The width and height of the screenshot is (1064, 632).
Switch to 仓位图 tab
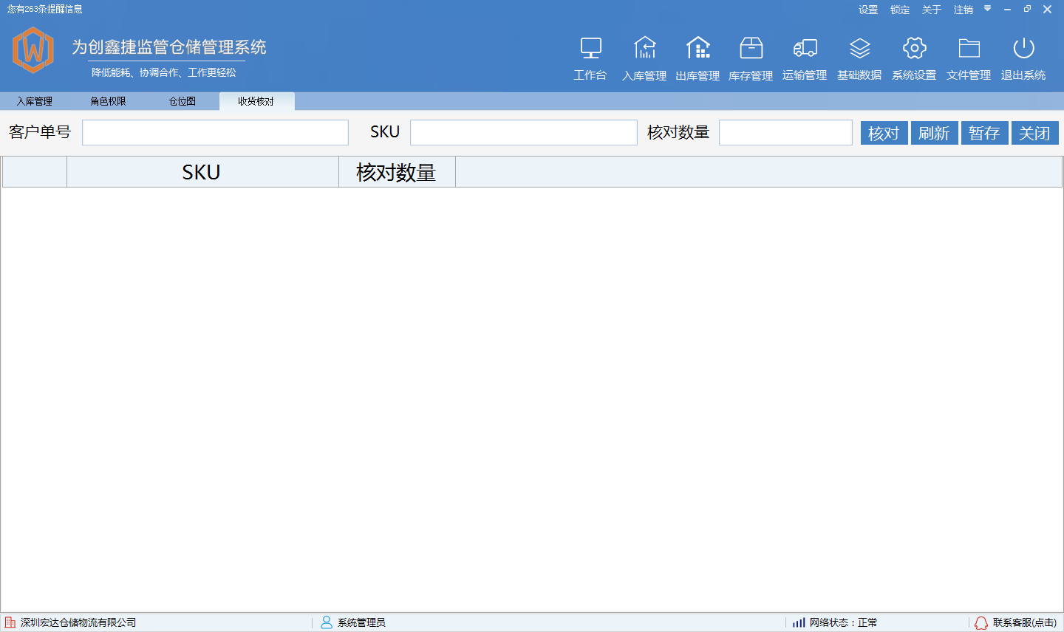pyautogui.click(x=183, y=101)
